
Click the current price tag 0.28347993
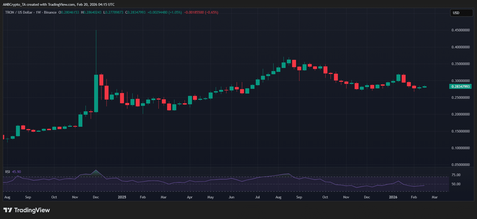(460, 87)
